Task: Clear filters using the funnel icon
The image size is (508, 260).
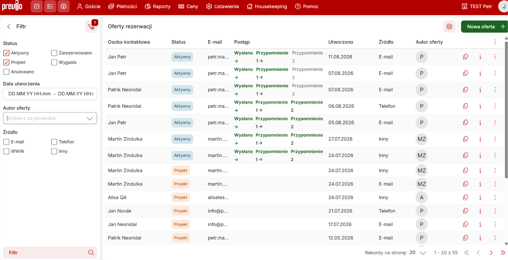Action: tap(91, 27)
